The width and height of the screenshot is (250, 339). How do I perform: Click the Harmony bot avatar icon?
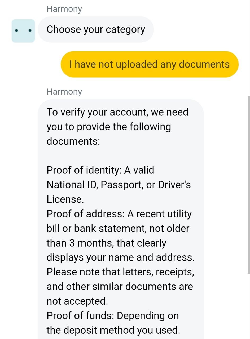click(23, 31)
